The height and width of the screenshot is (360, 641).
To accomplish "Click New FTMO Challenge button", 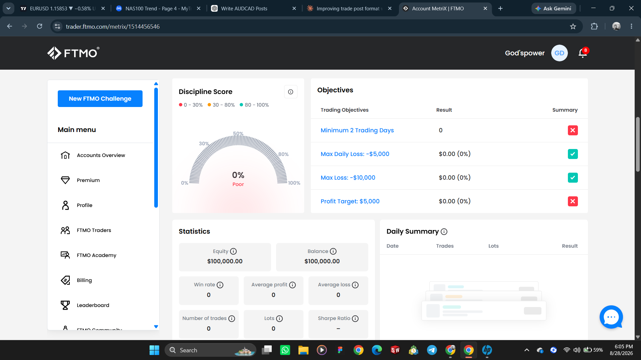I will point(100,99).
